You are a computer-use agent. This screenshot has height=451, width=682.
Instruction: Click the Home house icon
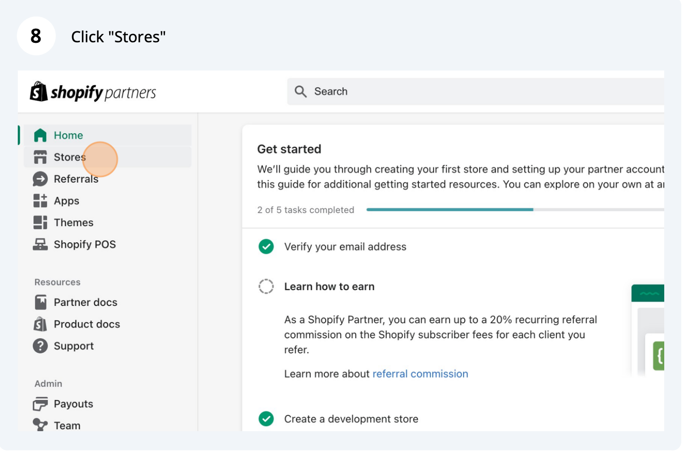[x=40, y=136]
